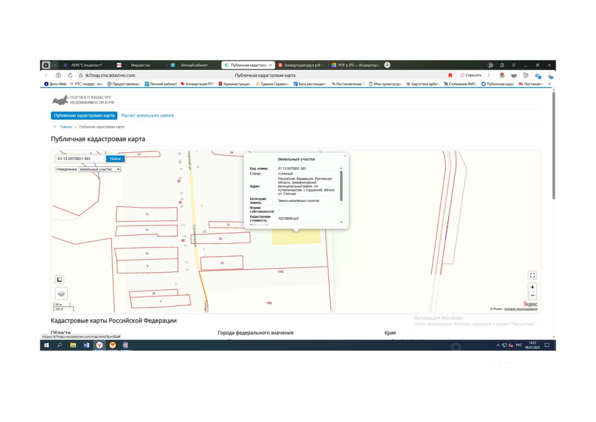
Task: Open Мои проекты bookmark
Action: pyautogui.click(x=385, y=84)
